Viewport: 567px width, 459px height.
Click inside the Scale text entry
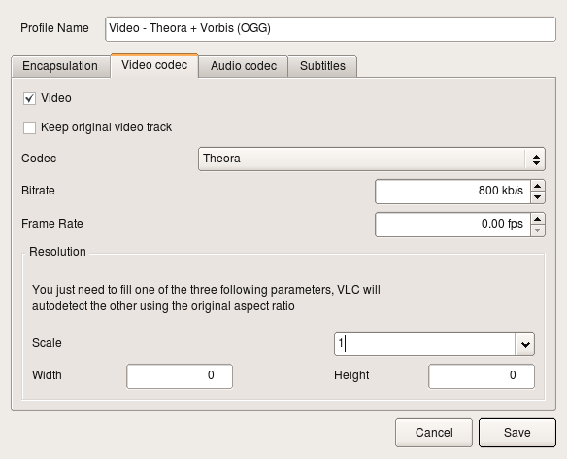(x=425, y=344)
